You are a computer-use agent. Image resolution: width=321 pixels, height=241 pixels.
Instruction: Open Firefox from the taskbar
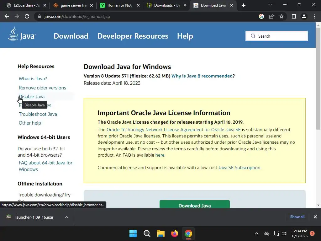click(174, 233)
